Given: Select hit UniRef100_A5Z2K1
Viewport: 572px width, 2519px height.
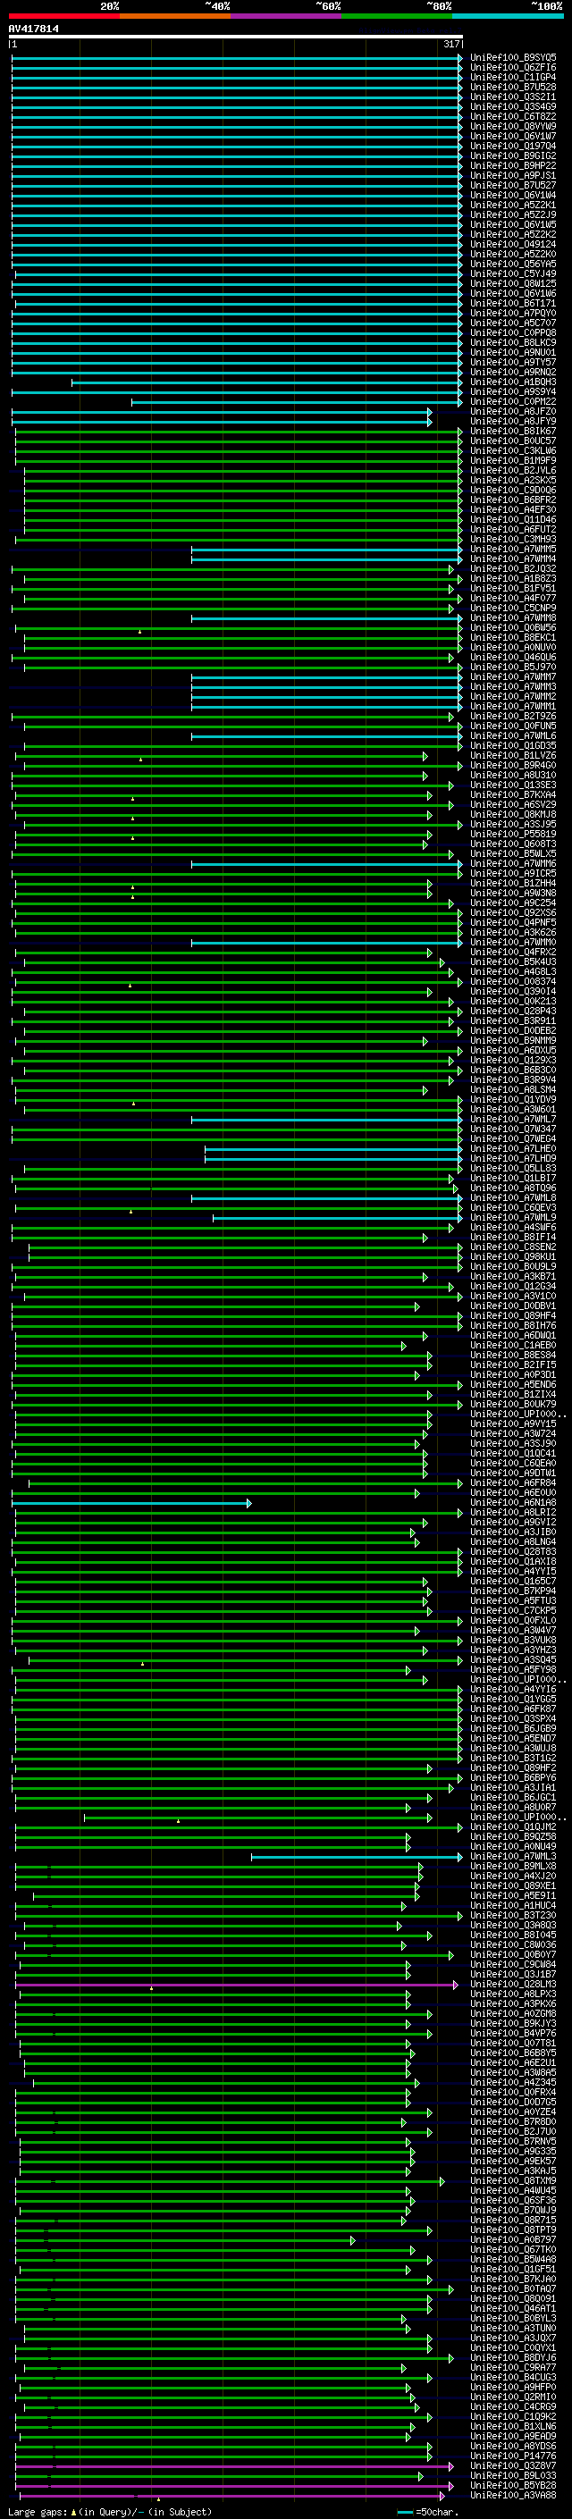Looking at the screenshot, I should tap(513, 206).
